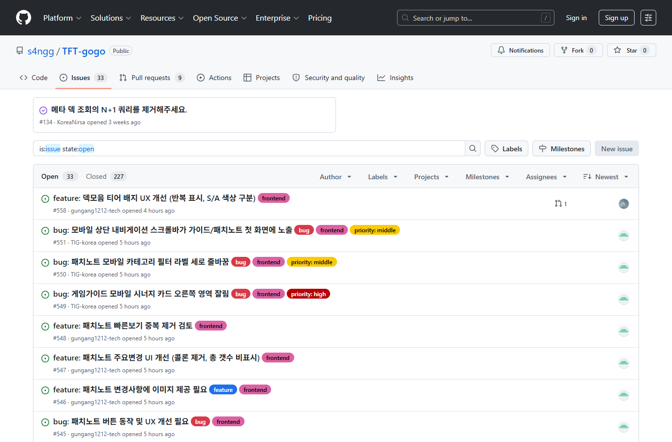Click the assignee avatar on issue #551
The width and height of the screenshot is (672, 442).
click(x=624, y=236)
